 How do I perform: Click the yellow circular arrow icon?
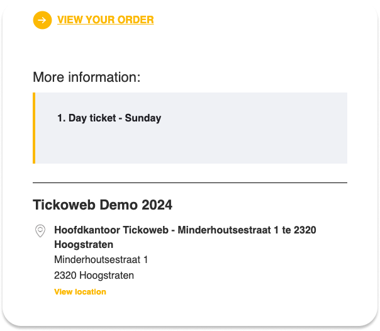(x=42, y=20)
